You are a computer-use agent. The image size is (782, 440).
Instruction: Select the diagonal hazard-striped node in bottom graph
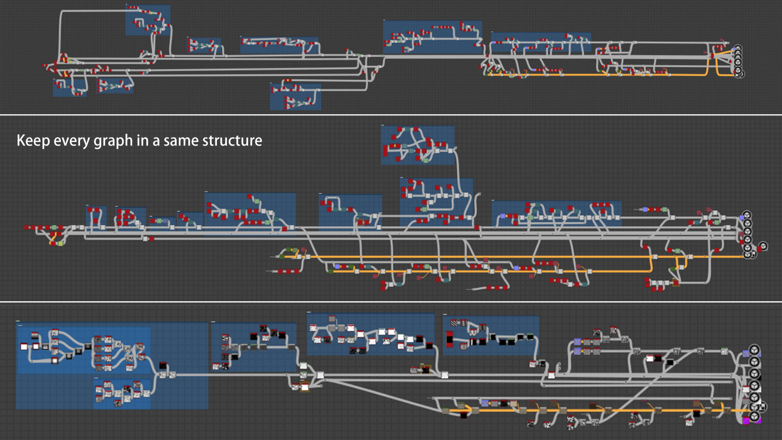coord(454,324)
